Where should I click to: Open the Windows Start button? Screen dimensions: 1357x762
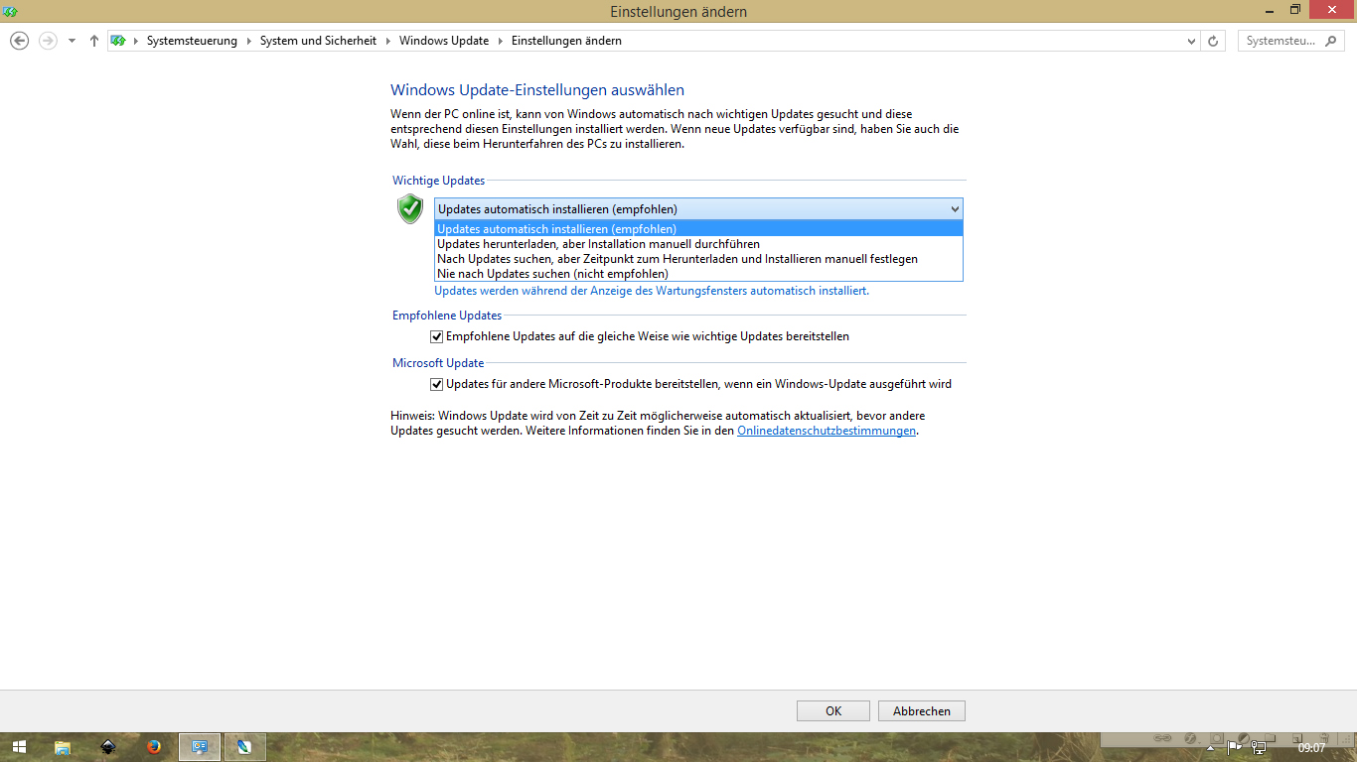tap(19, 747)
